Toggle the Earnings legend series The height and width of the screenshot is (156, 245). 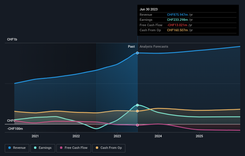[43, 148]
